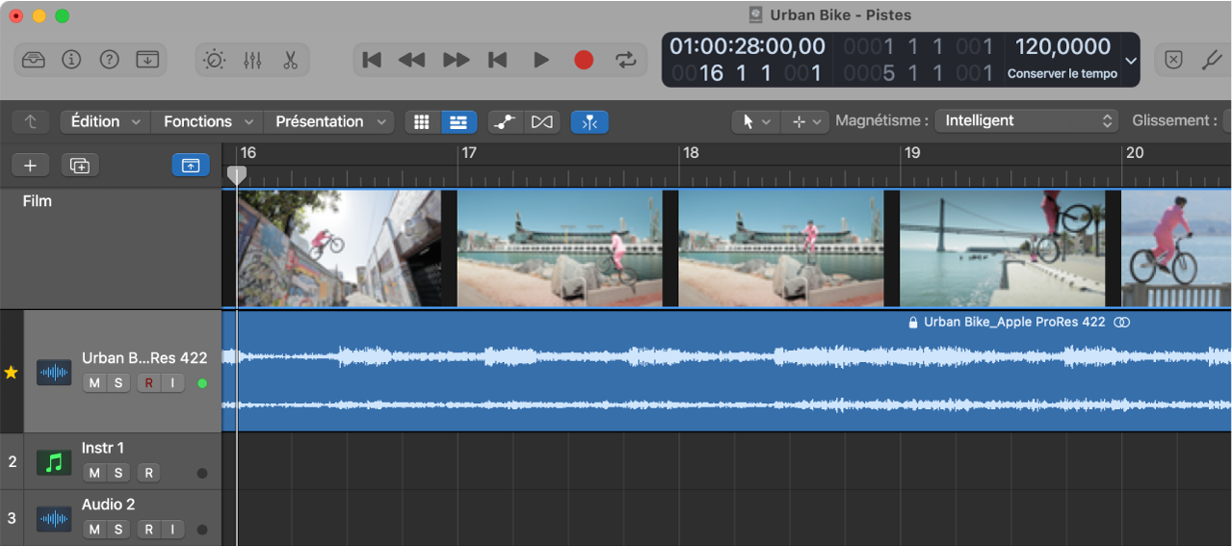Select bridge video thumbnail at bar 19
The width and height of the screenshot is (1232, 546).
pyautogui.click(x=1001, y=248)
